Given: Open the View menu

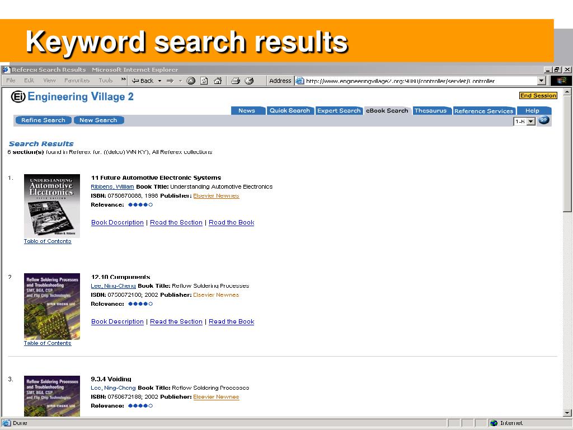Looking at the screenshot, I should point(49,81).
